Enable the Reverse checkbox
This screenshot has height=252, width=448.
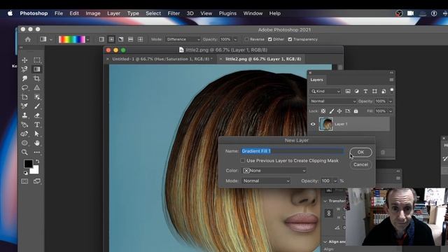coord(246,39)
